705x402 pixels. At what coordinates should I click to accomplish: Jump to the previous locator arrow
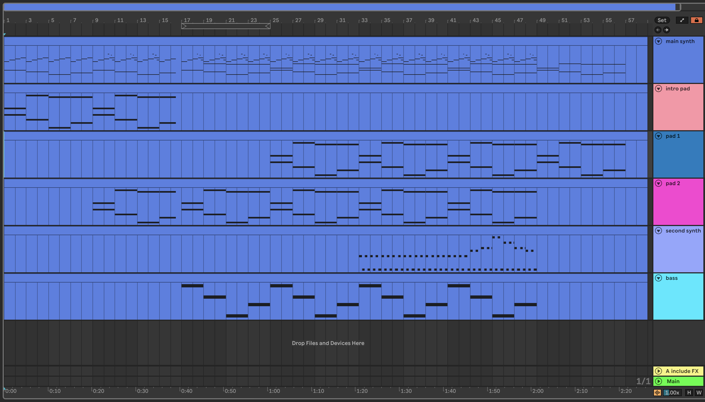658,30
